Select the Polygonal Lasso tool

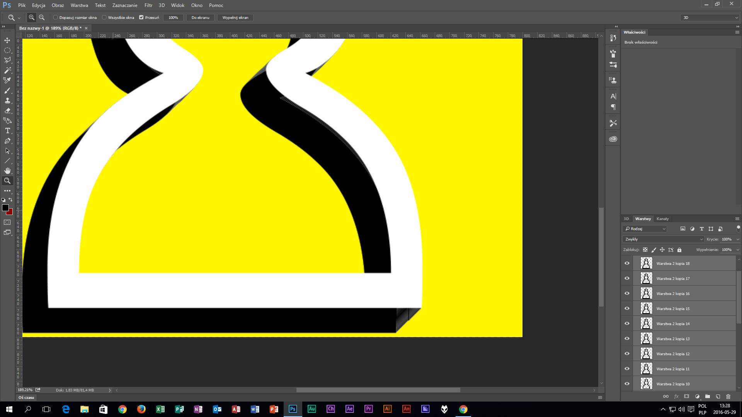click(7, 60)
